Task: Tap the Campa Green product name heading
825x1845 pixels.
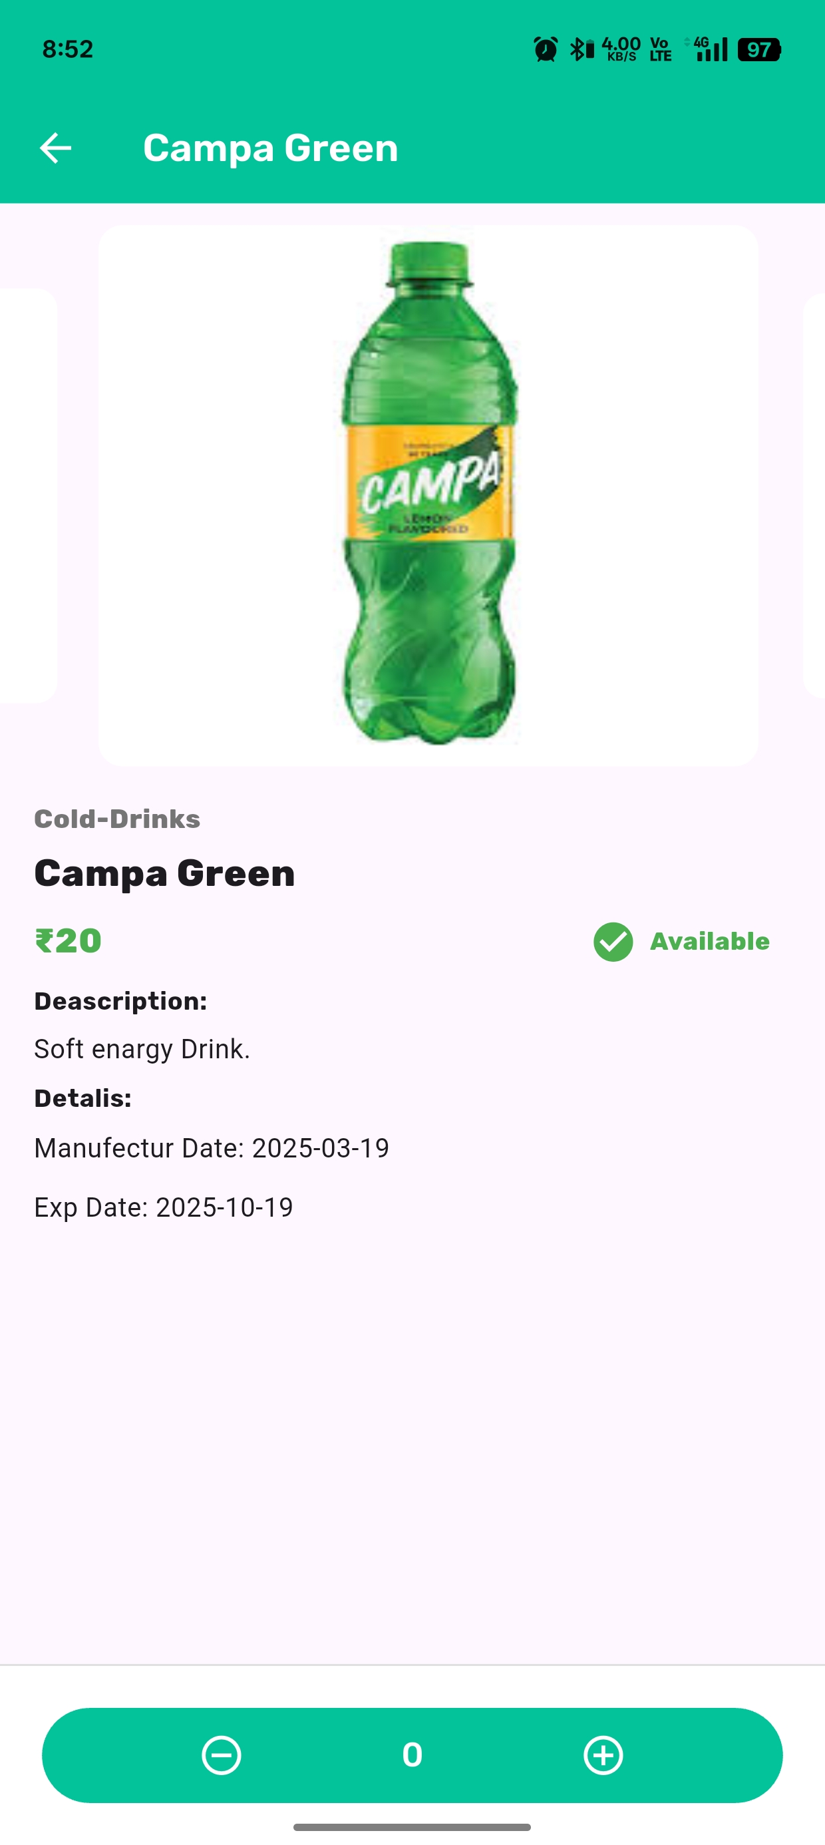Action: (165, 873)
